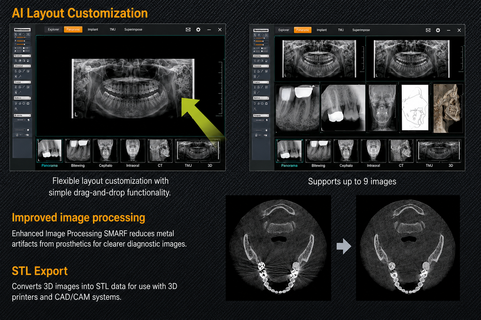Open lowest dropdown in right window sidebar
This screenshot has height=320, width=481.
(x=261, y=115)
